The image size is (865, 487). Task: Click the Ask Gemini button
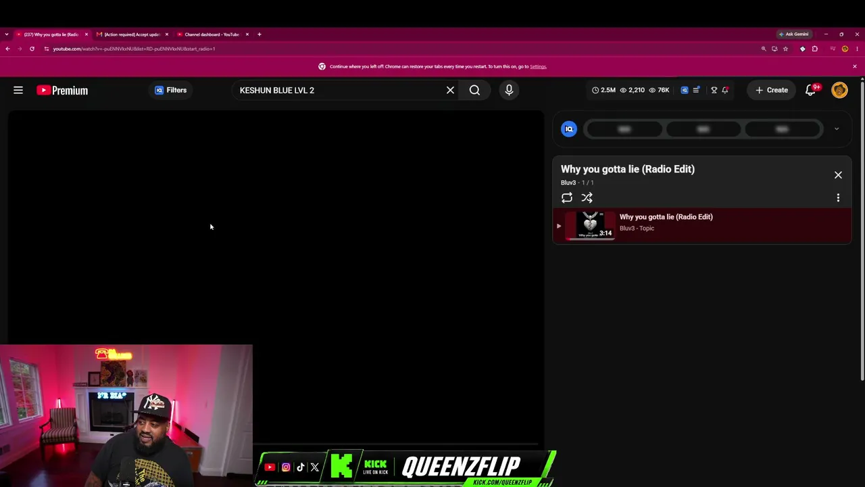coord(793,34)
